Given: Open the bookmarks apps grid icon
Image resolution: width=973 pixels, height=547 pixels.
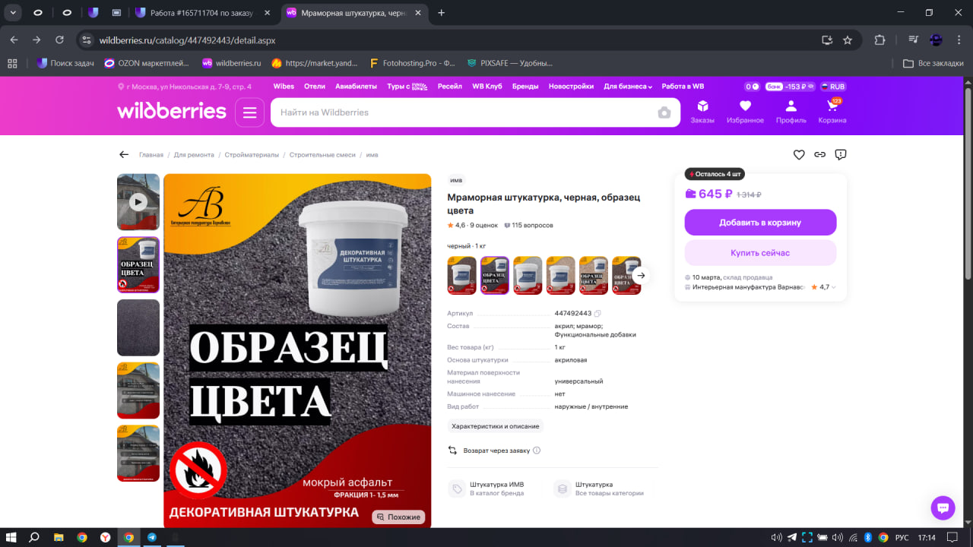Looking at the screenshot, I should click(12, 63).
